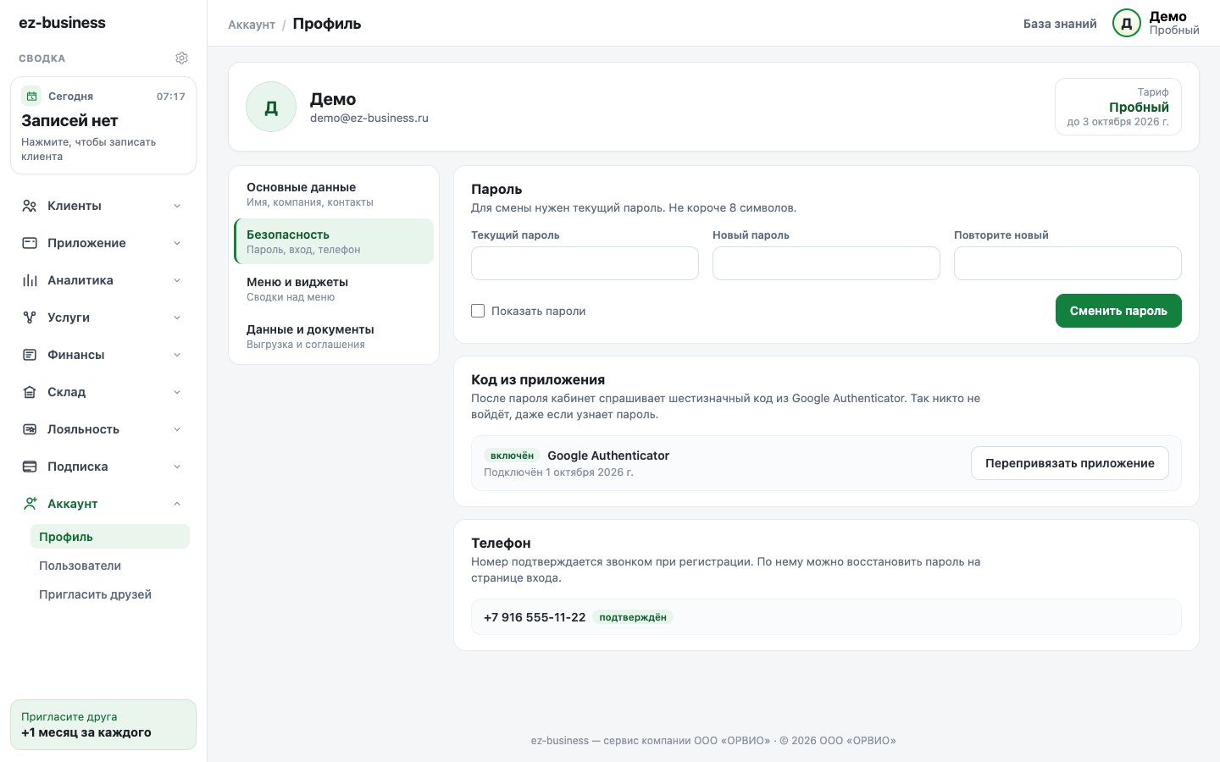The image size is (1220, 762).
Task: Open the Записей нет today card
Action: pyautogui.click(x=103, y=125)
